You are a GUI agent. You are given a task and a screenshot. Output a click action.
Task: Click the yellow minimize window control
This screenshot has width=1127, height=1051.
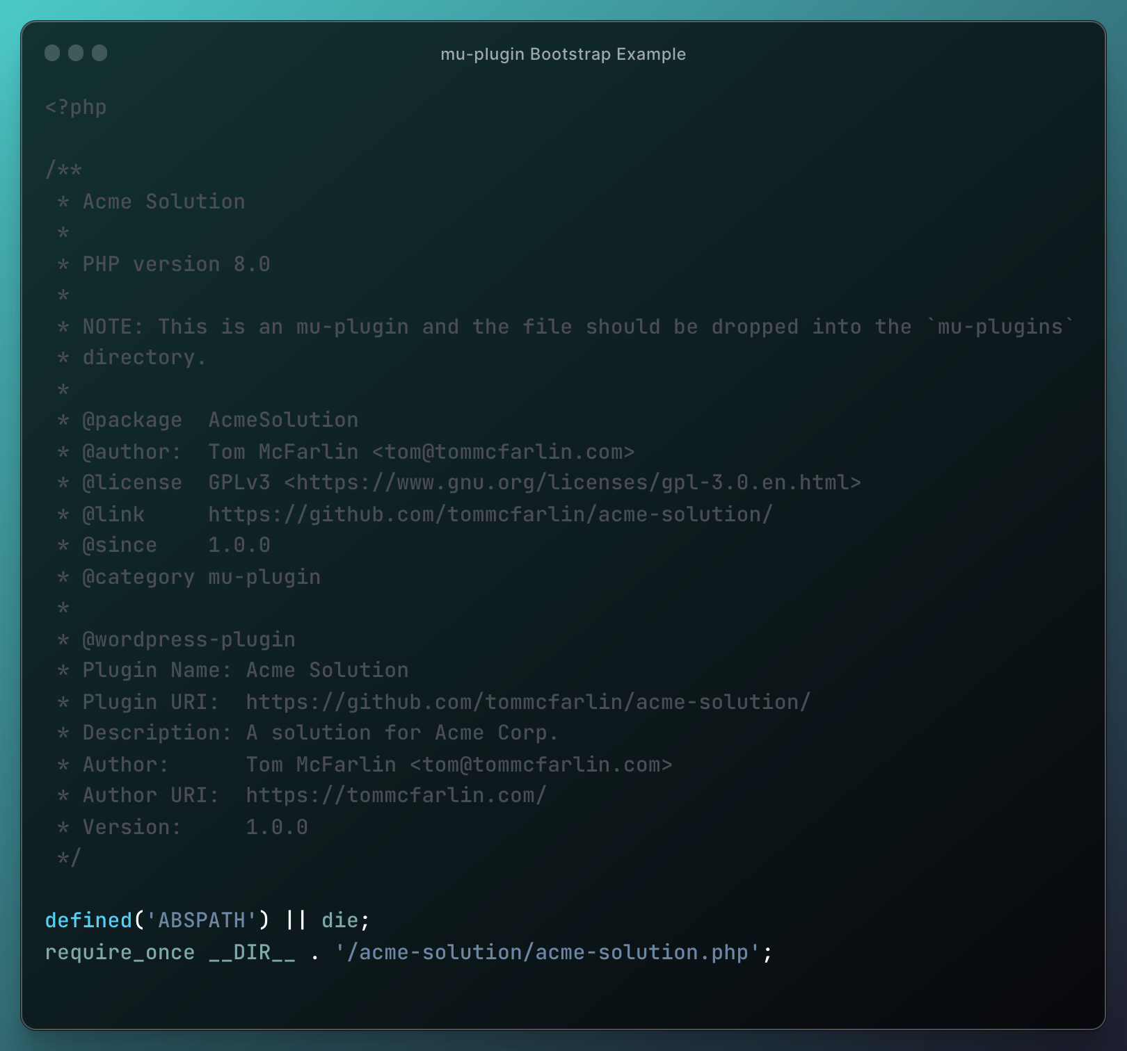(77, 53)
